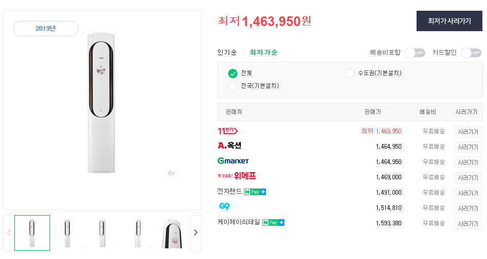Click the 11번가 seller logo
This screenshot has width=487, height=259.
pos(228,131)
